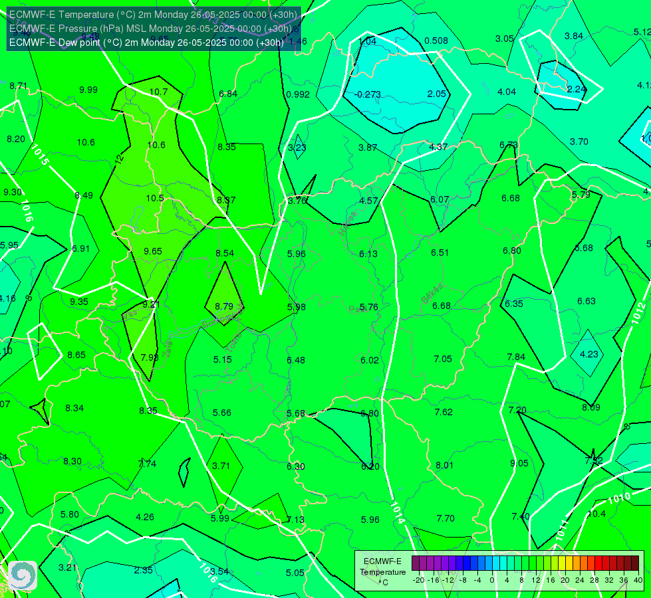The width and height of the screenshot is (651, 598).
Task: Click the temperature value 6.48
Action: pos(296,359)
